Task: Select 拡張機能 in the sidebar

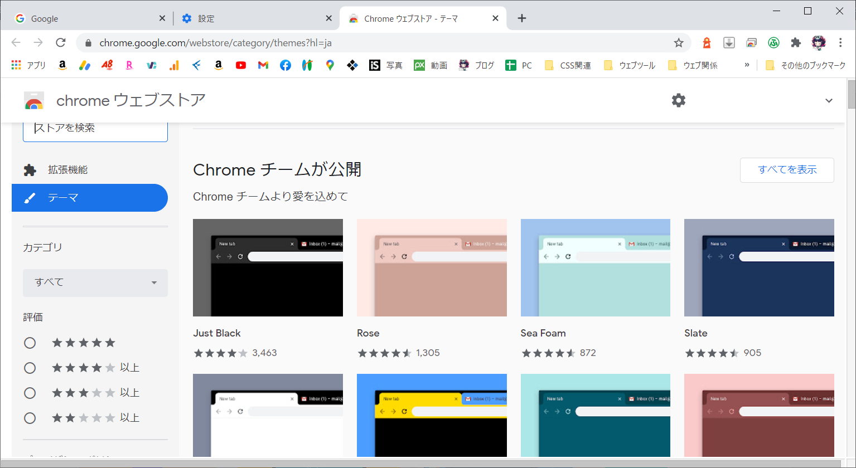Action: click(x=90, y=170)
